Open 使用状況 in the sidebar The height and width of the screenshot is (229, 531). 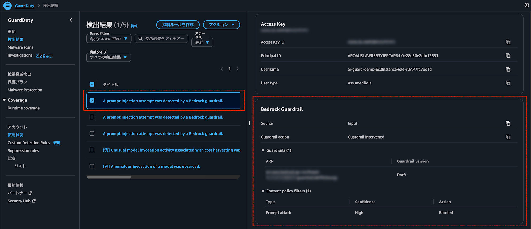[16, 135]
